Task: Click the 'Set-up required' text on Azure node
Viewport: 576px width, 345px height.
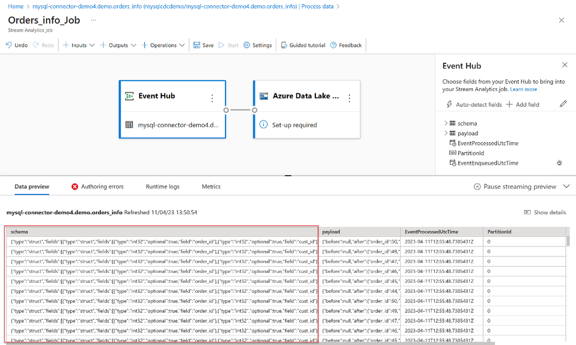Action: click(x=294, y=125)
